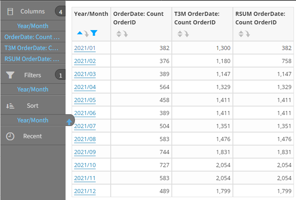Expand the Filters badge showing 1
Viewport: 296px width, 200px height.
(x=60, y=75)
